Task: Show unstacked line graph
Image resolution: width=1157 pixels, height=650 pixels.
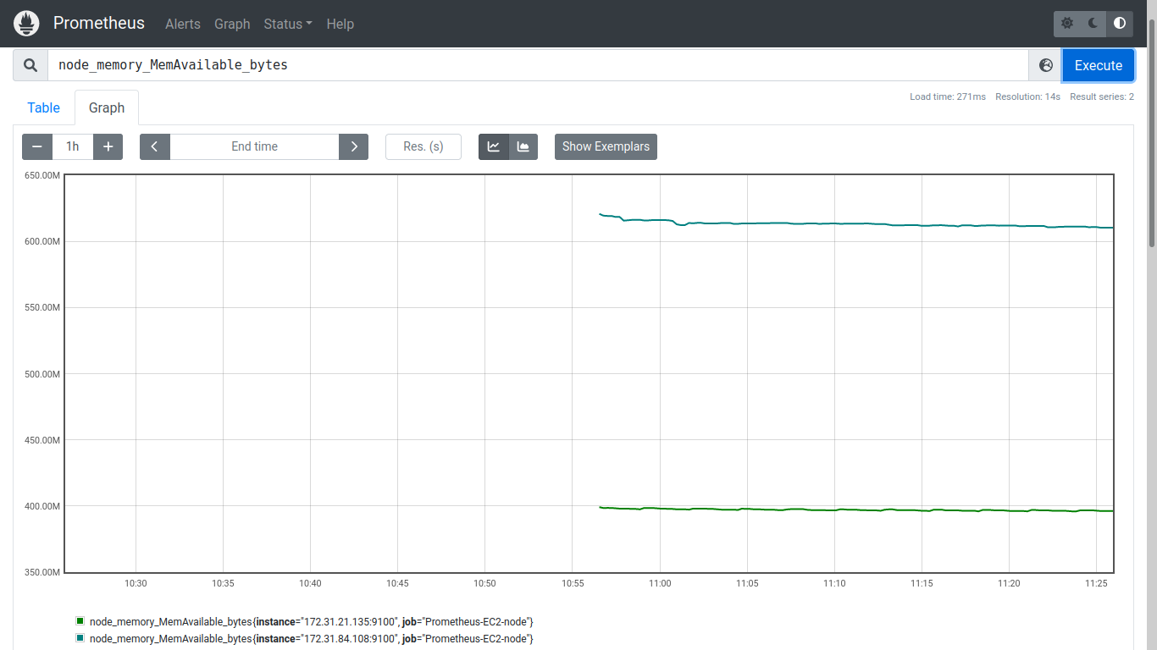Action: (x=494, y=146)
